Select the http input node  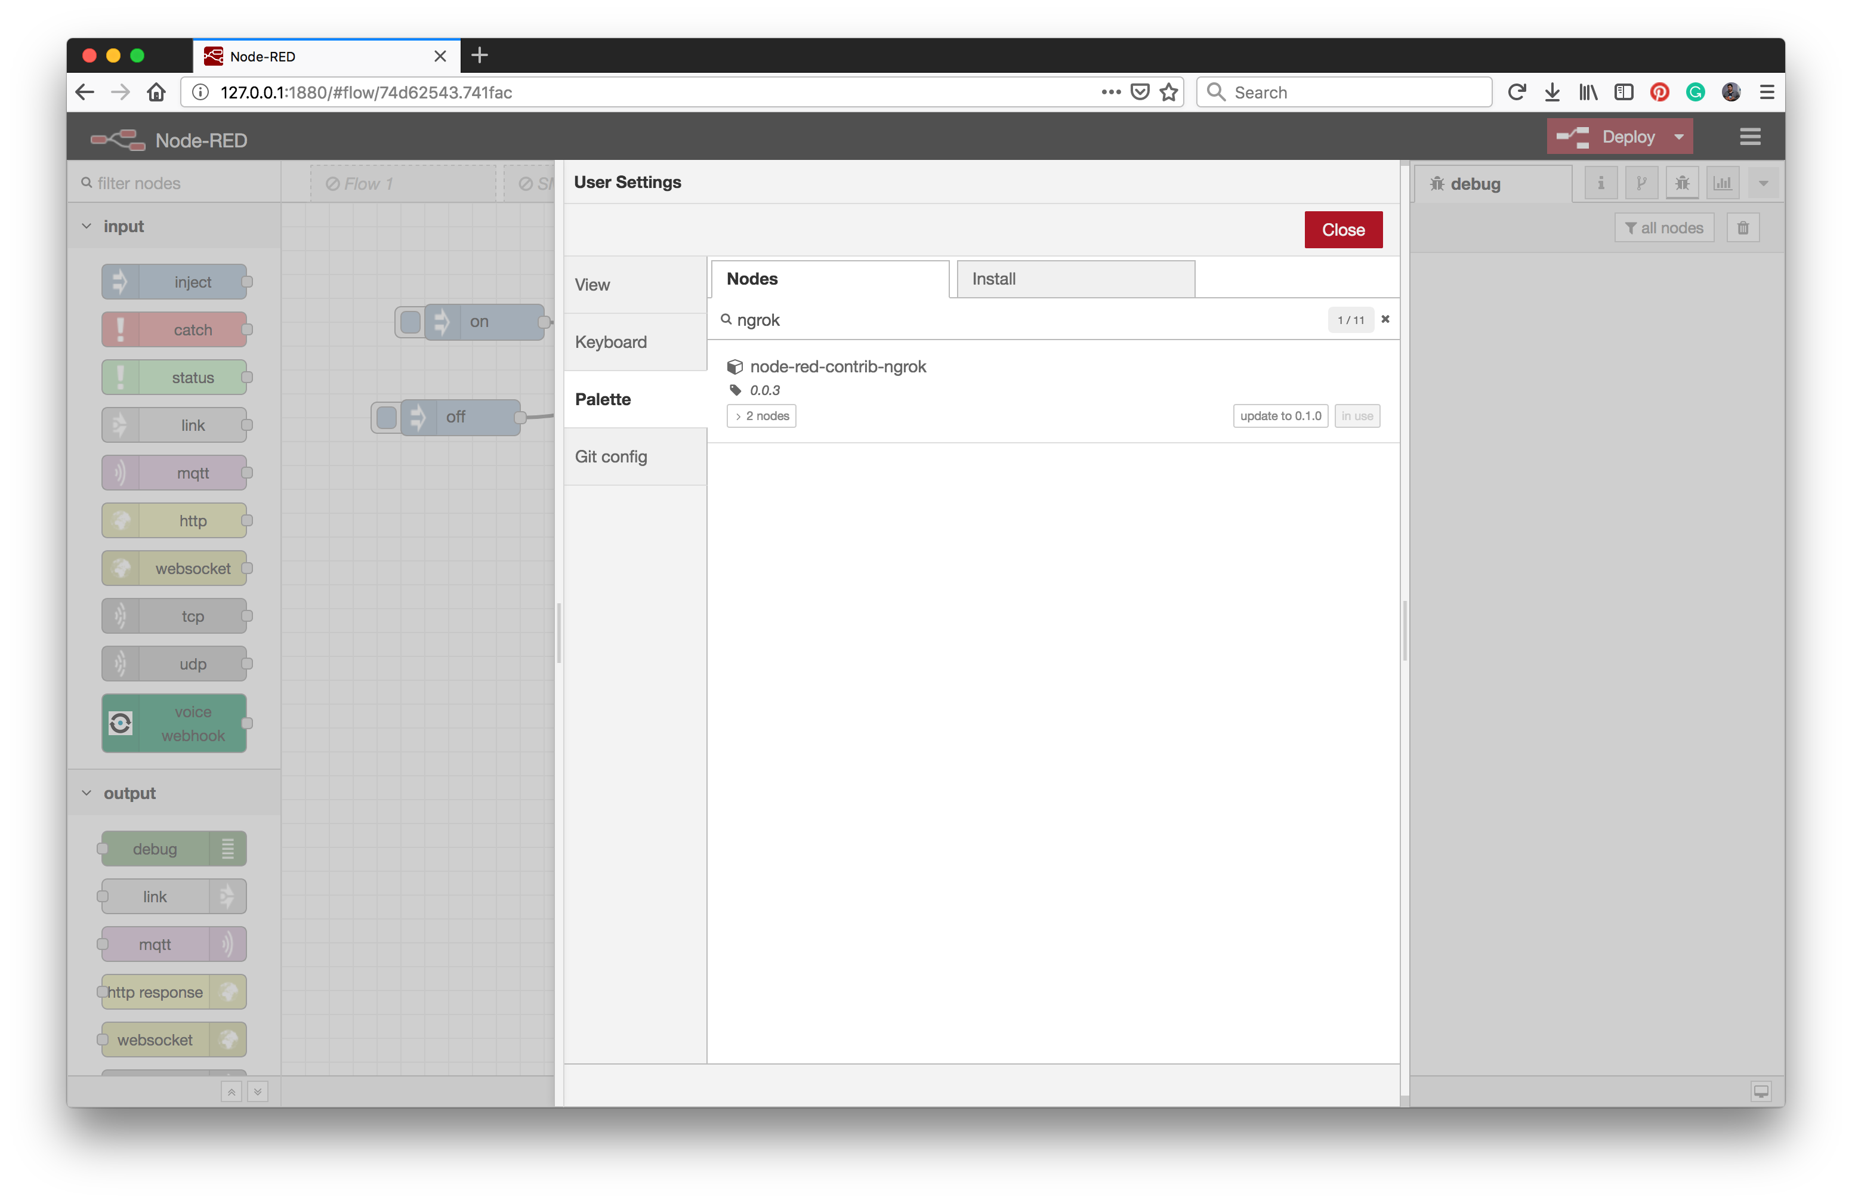(174, 520)
